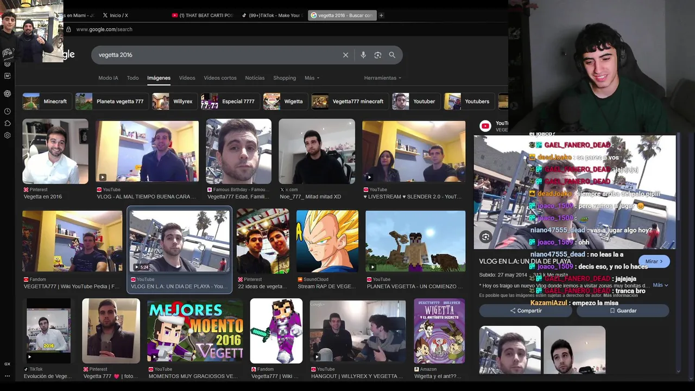The image size is (695, 391).
Task: Open Stream RAP DE VEGE SoundCloud image
Action: click(327, 241)
